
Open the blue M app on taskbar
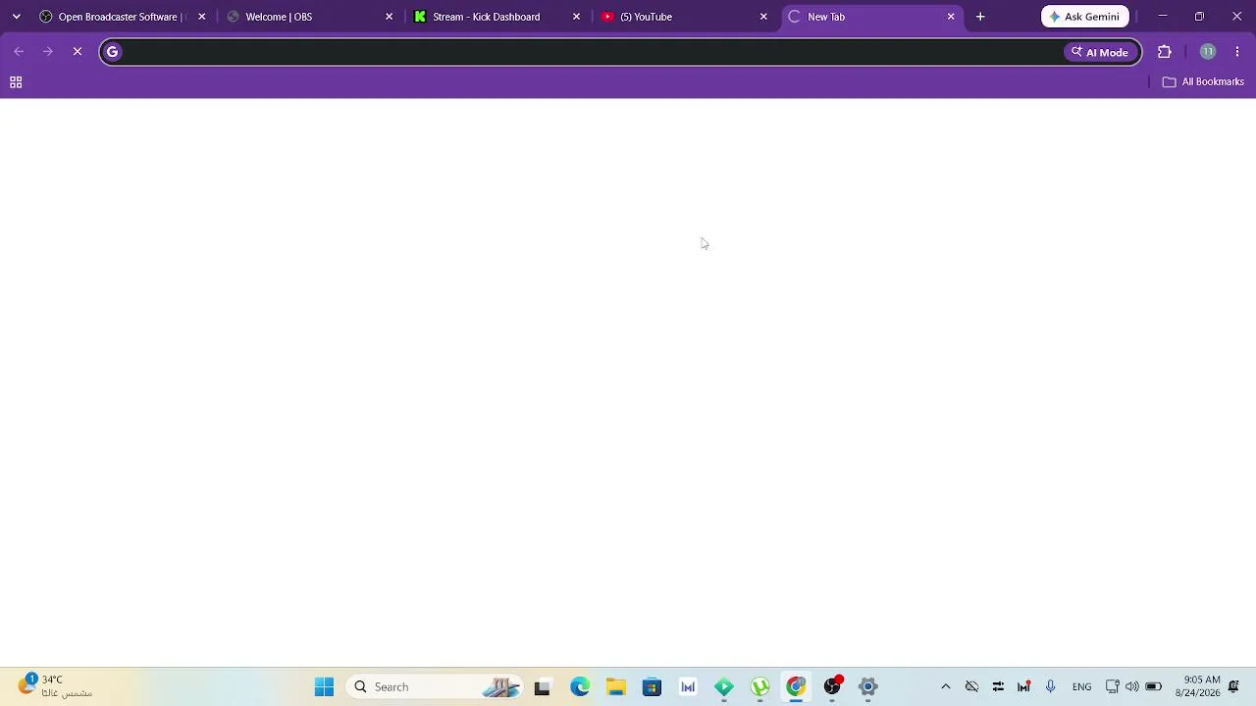(688, 686)
